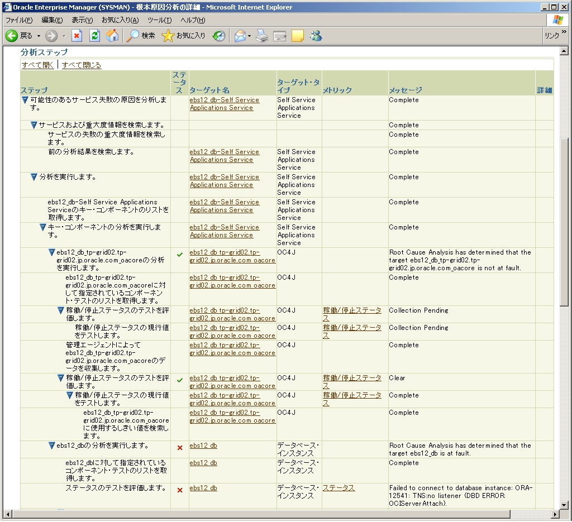The height and width of the screenshot is (522, 572).
Task: Open History toolbar icon
Action: [219, 36]
